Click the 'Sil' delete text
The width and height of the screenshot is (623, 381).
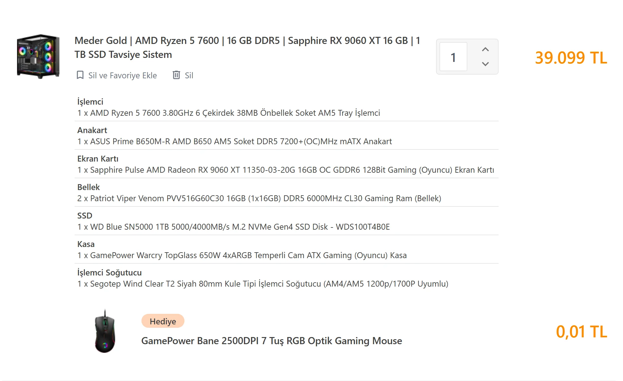(x=189, y=76)
